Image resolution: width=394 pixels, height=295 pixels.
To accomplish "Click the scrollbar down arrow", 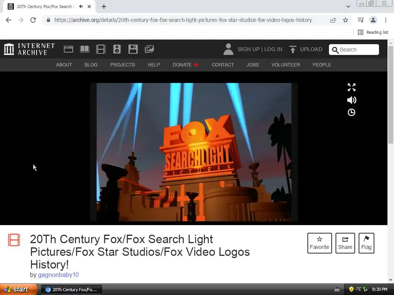I will coord(391,280).
